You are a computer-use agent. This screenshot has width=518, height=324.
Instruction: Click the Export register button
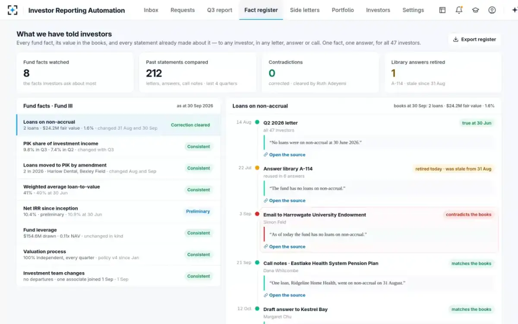pos(474,39)
